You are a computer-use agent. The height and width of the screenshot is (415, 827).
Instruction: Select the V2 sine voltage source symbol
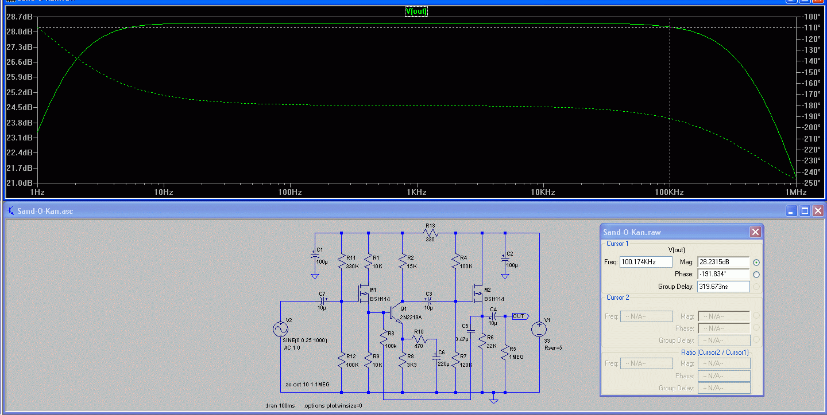point(281,329)
